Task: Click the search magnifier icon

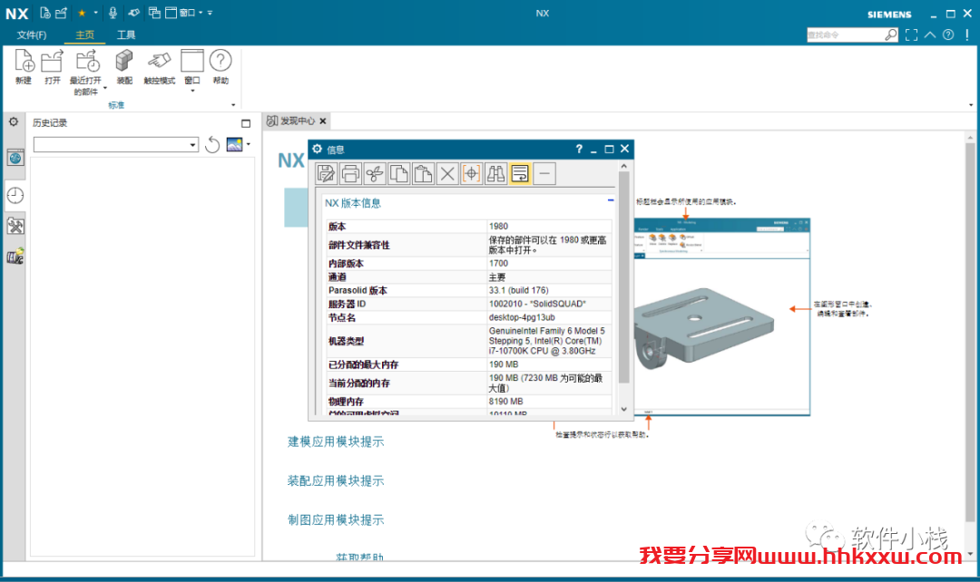Action: click(891, 35)
